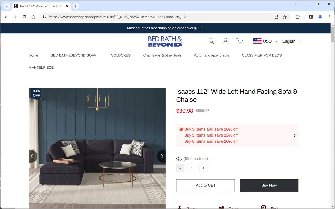Increase quantity with the plus button

pyautogui.click(x=203, y=168)
